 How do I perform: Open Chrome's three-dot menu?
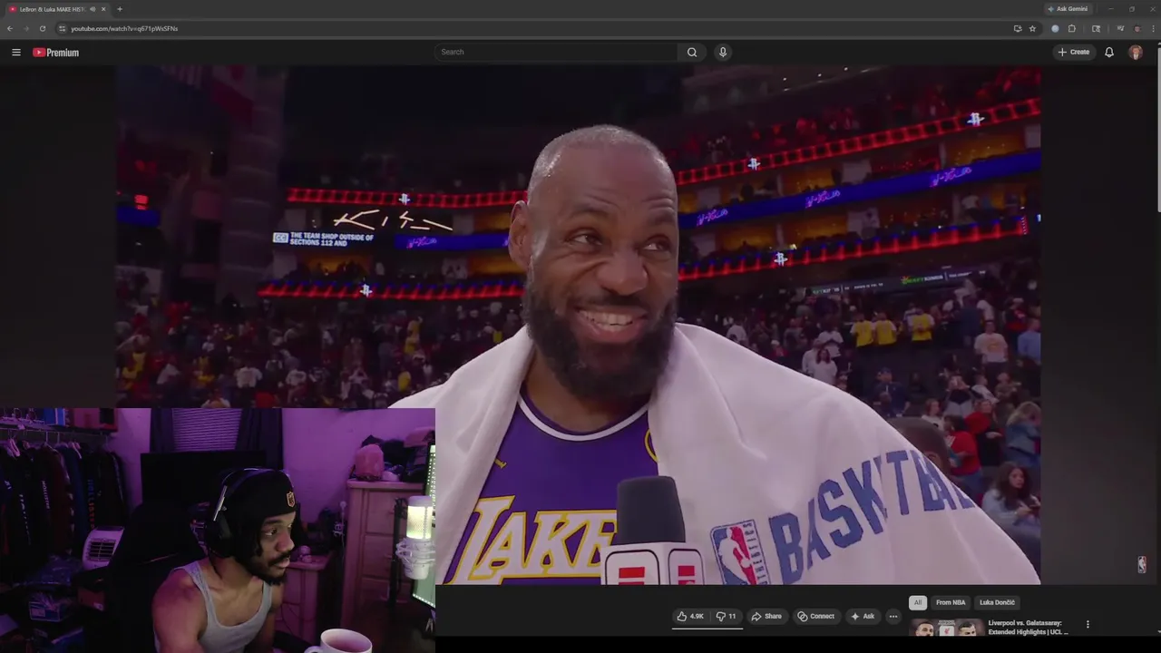[1153, 28]
